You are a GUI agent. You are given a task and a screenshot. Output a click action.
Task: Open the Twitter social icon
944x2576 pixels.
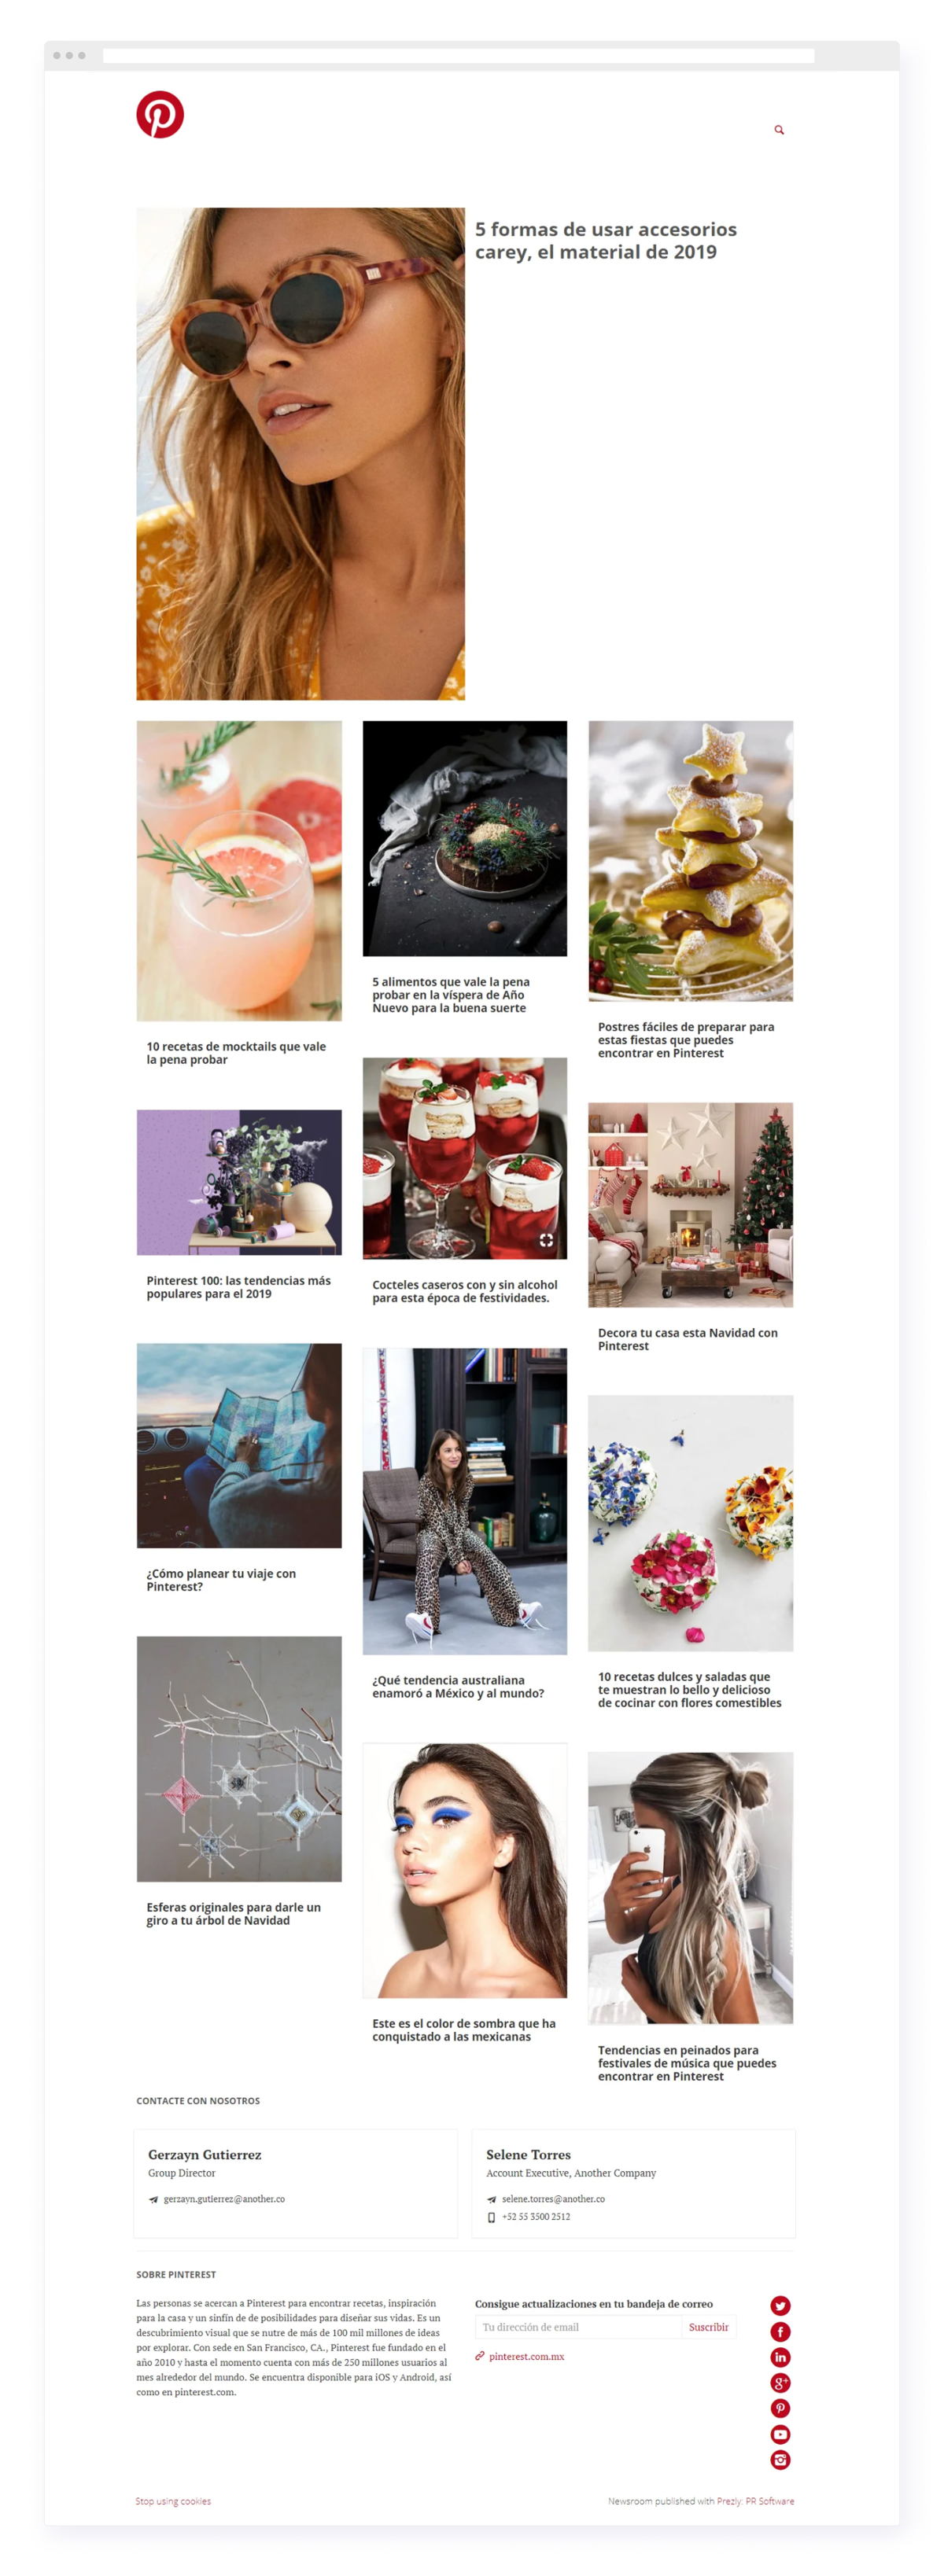(x=780, y=2305)
